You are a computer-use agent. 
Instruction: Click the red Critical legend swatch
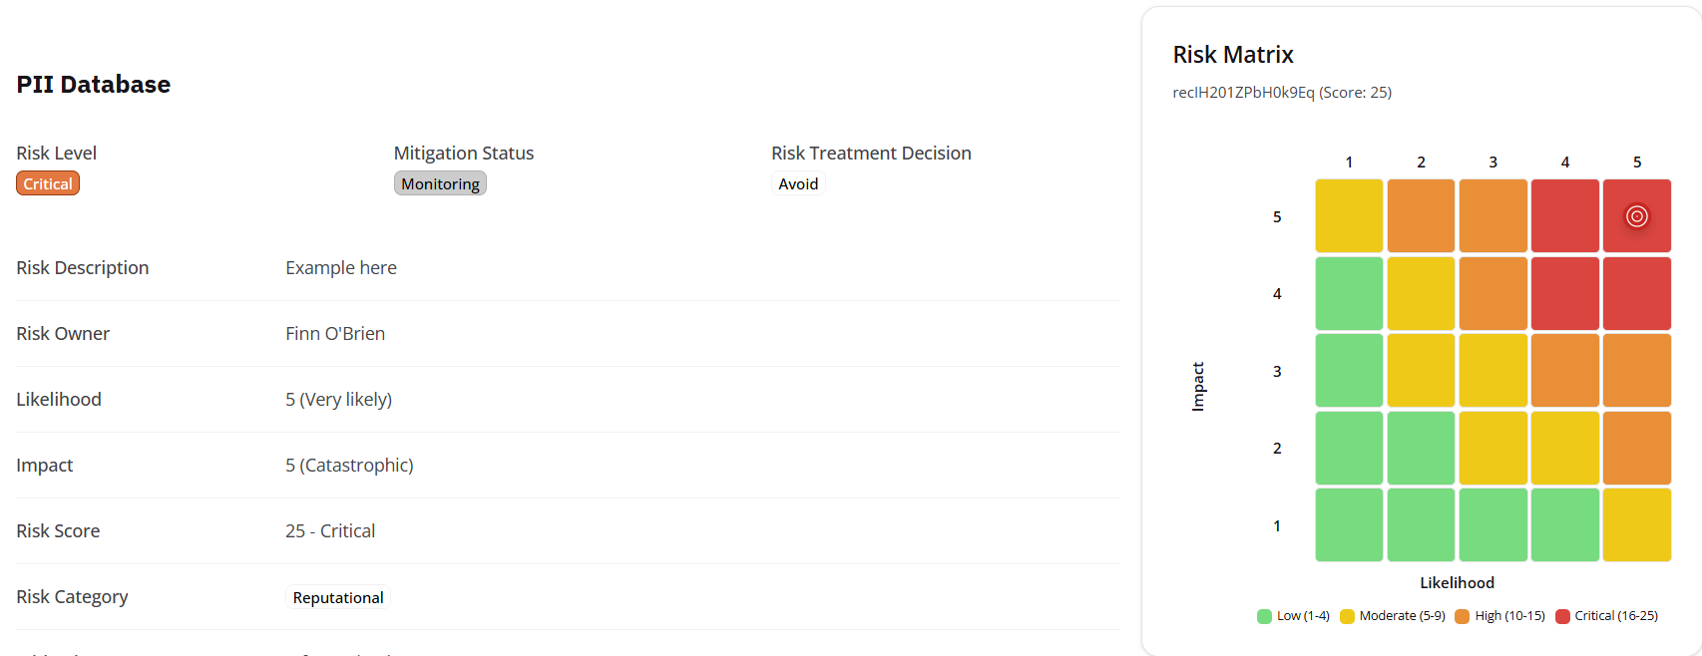(1562, 616)
